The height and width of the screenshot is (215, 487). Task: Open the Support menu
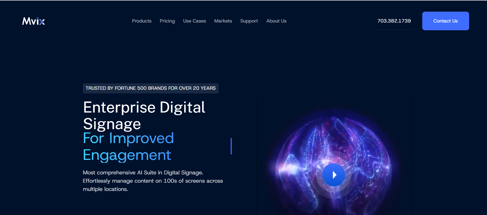click(x=249, y=21)
